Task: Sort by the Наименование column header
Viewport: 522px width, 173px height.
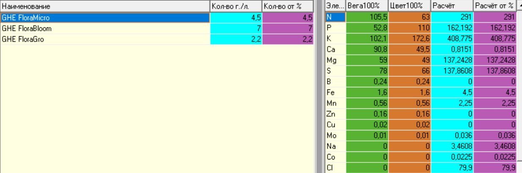Action: tap(105, 6)
